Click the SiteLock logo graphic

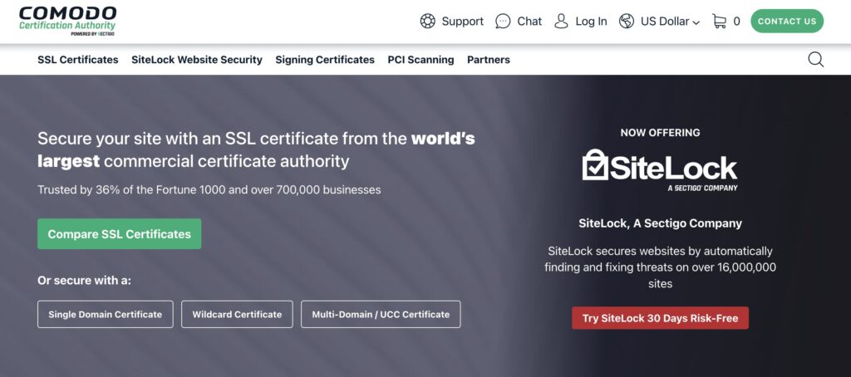[660, 170]
